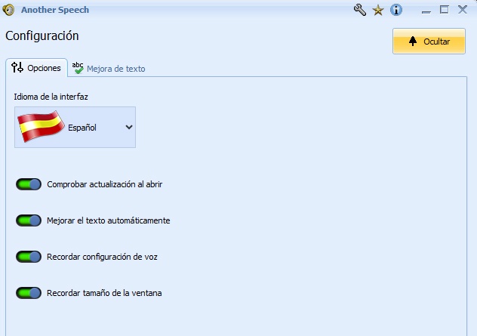
Task: Expand the Español language dropdown arrow
Action: [129, 127]
